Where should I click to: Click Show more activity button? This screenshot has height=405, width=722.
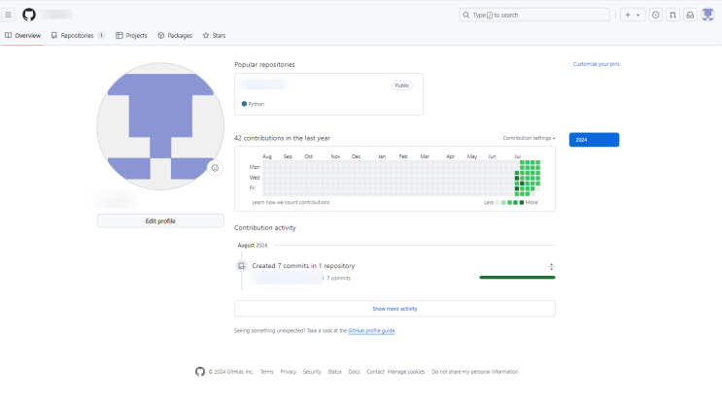[395, 308]
